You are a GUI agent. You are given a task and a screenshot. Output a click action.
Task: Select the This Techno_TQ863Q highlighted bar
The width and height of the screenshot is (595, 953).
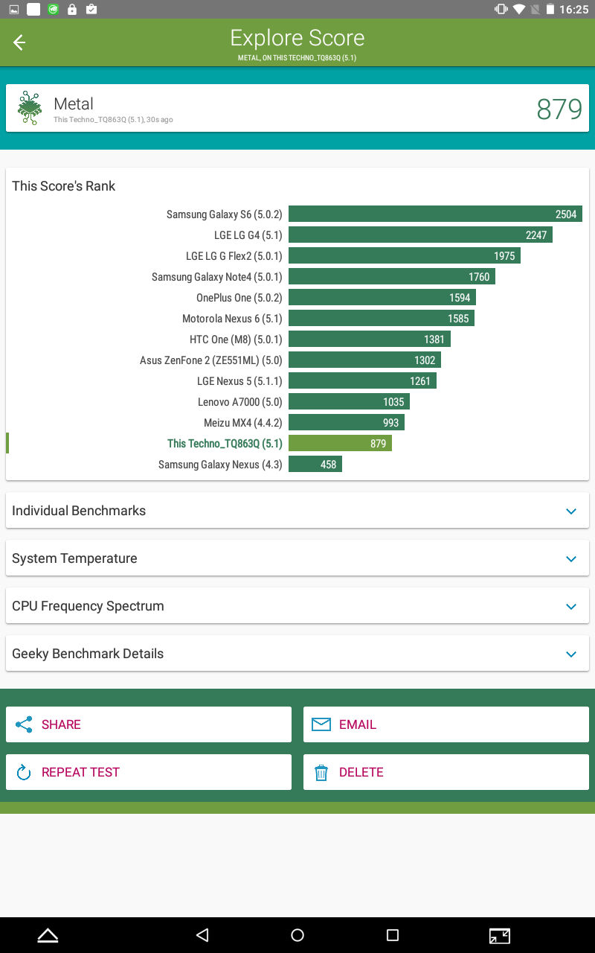click(340, 444)
